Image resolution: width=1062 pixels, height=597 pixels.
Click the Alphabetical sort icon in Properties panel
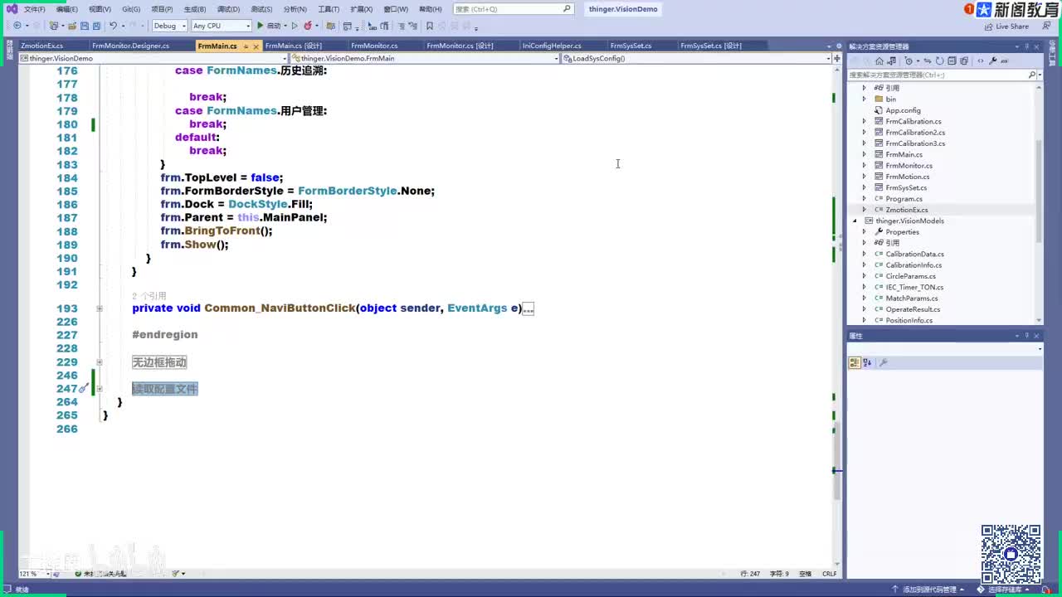tap(867, 362)
